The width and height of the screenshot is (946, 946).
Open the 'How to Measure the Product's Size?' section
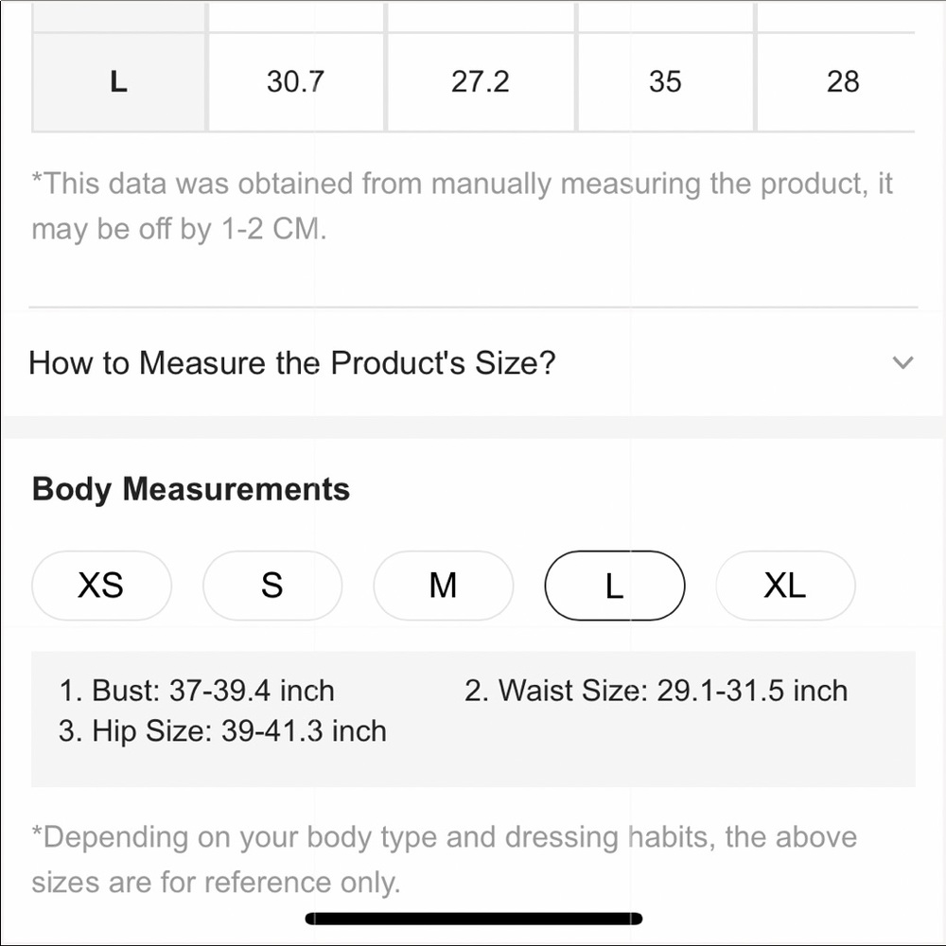coord(473,362)
